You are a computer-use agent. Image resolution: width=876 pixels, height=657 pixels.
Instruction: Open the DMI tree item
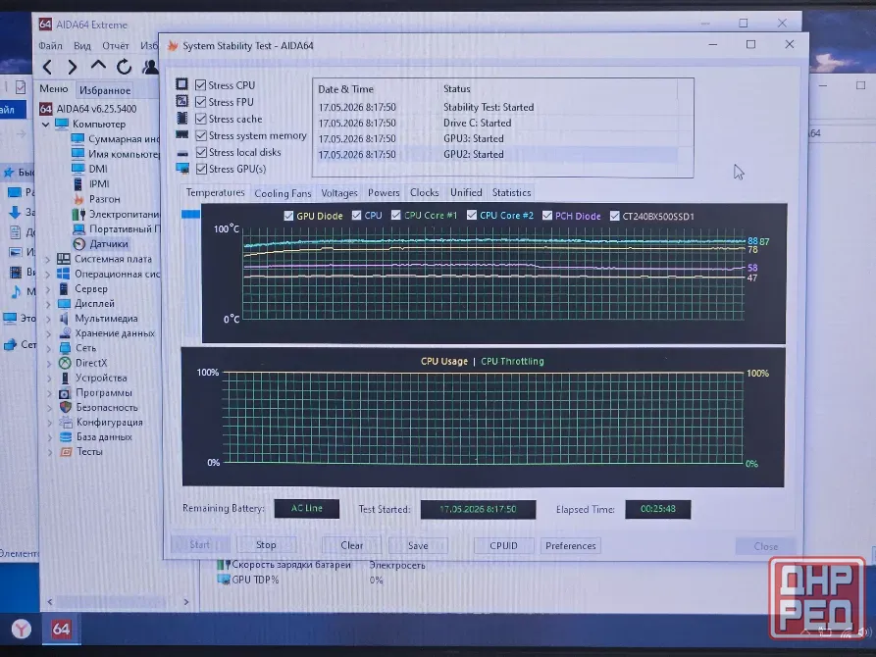pos(98,169)
